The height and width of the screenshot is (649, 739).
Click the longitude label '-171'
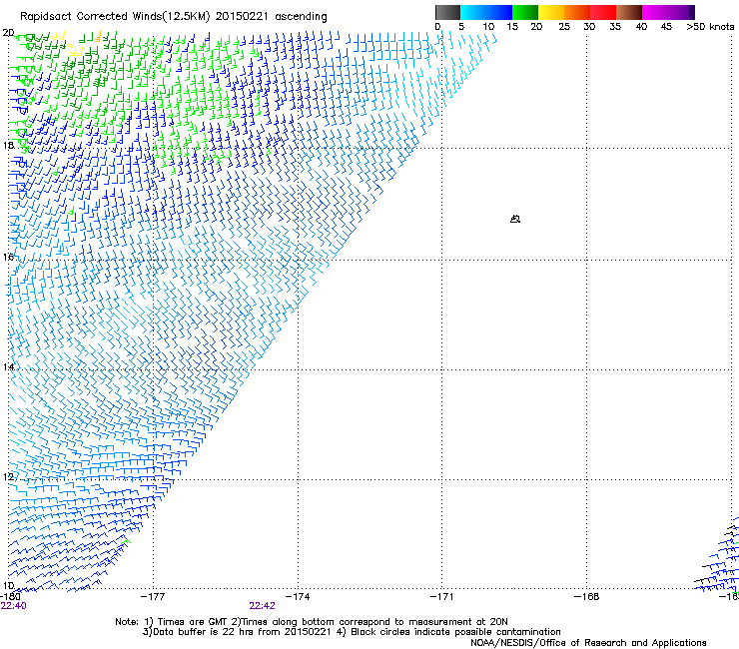click(442, 597)
